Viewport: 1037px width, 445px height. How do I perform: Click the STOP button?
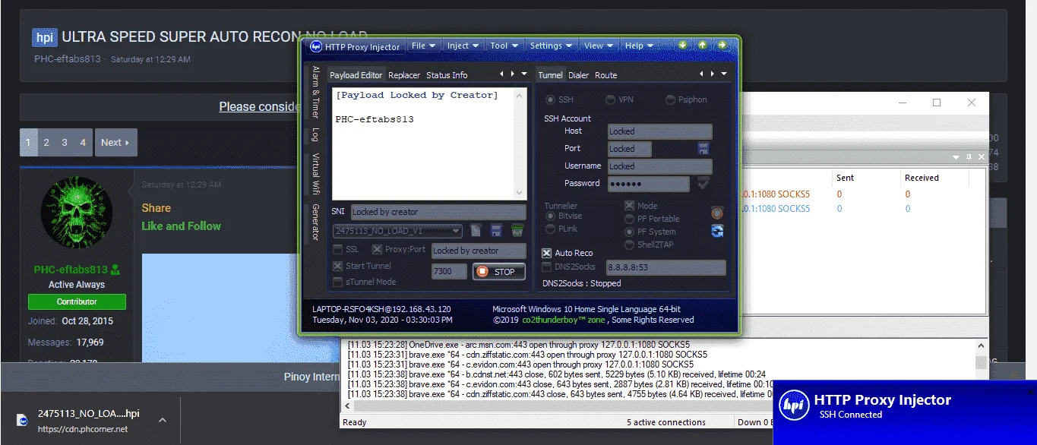tap(498, 272)
